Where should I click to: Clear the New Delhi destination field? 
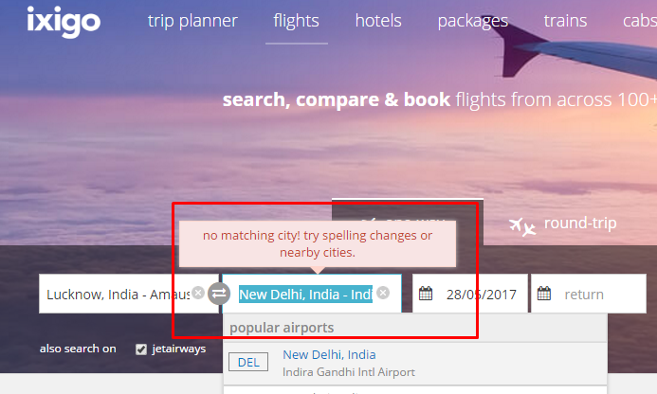coord(383,293)
